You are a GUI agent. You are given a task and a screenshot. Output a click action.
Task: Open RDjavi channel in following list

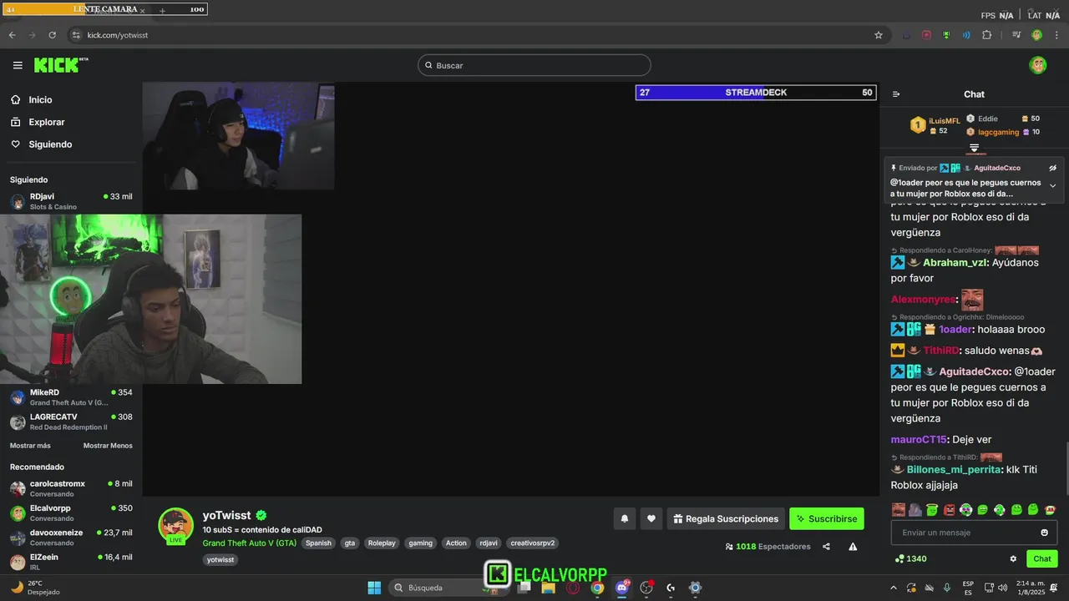click(x=71, y=201)
